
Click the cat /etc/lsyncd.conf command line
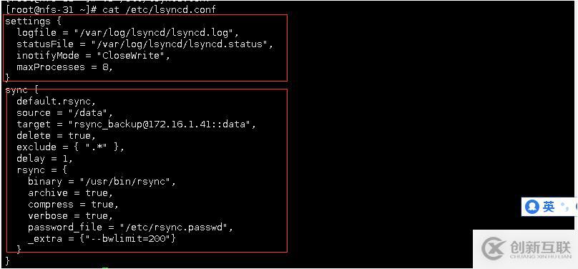pos(111,9)
